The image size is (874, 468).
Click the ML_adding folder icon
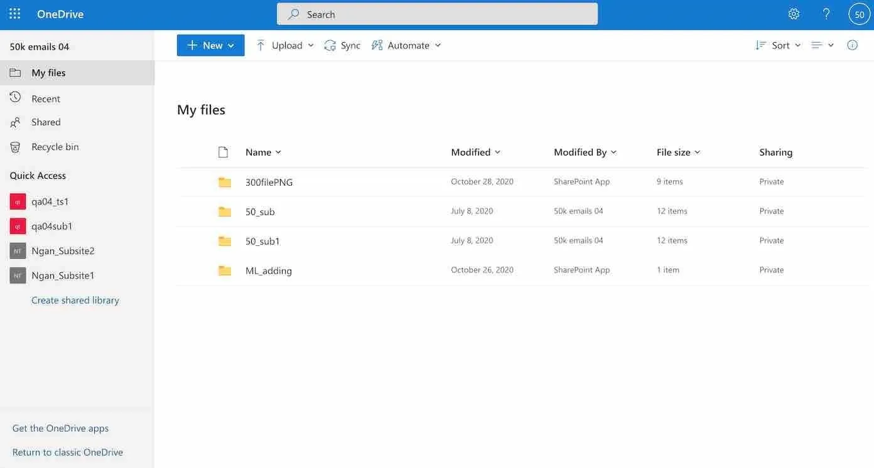225,271
